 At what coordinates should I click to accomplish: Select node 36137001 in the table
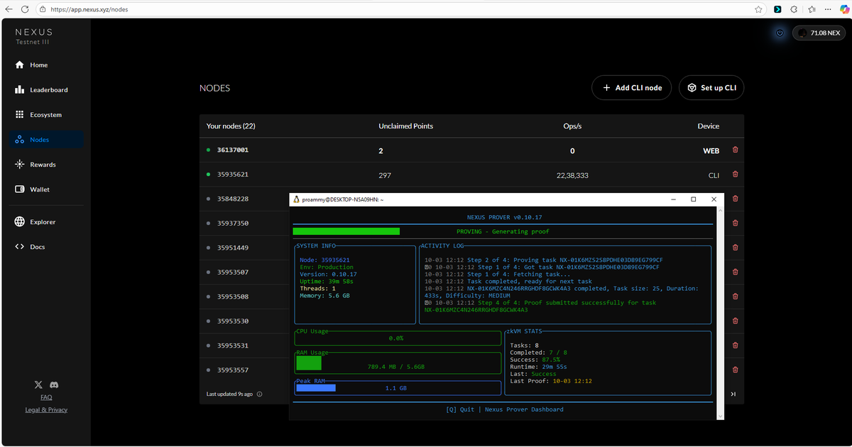233,150
